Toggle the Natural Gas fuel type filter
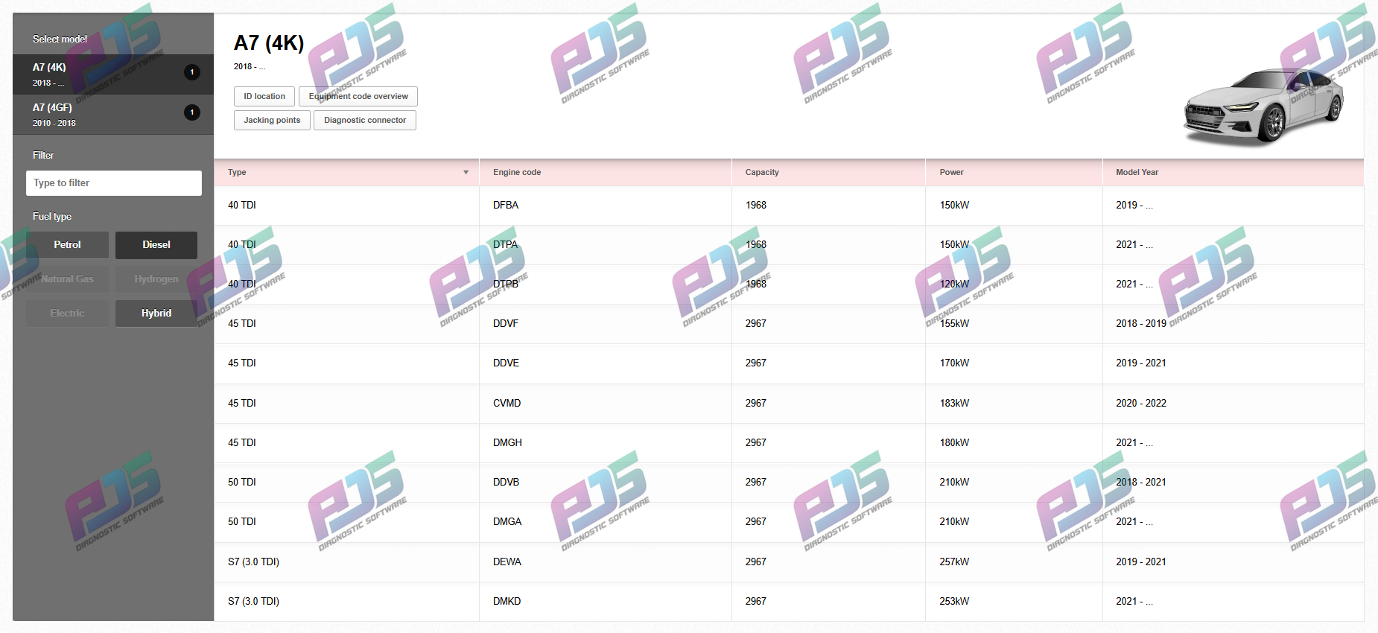1378x633 pixels. [x=67, y=279]
